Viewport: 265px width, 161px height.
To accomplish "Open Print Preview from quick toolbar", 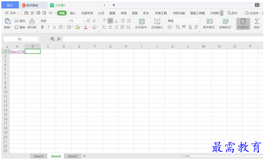I will coord(44,13).
